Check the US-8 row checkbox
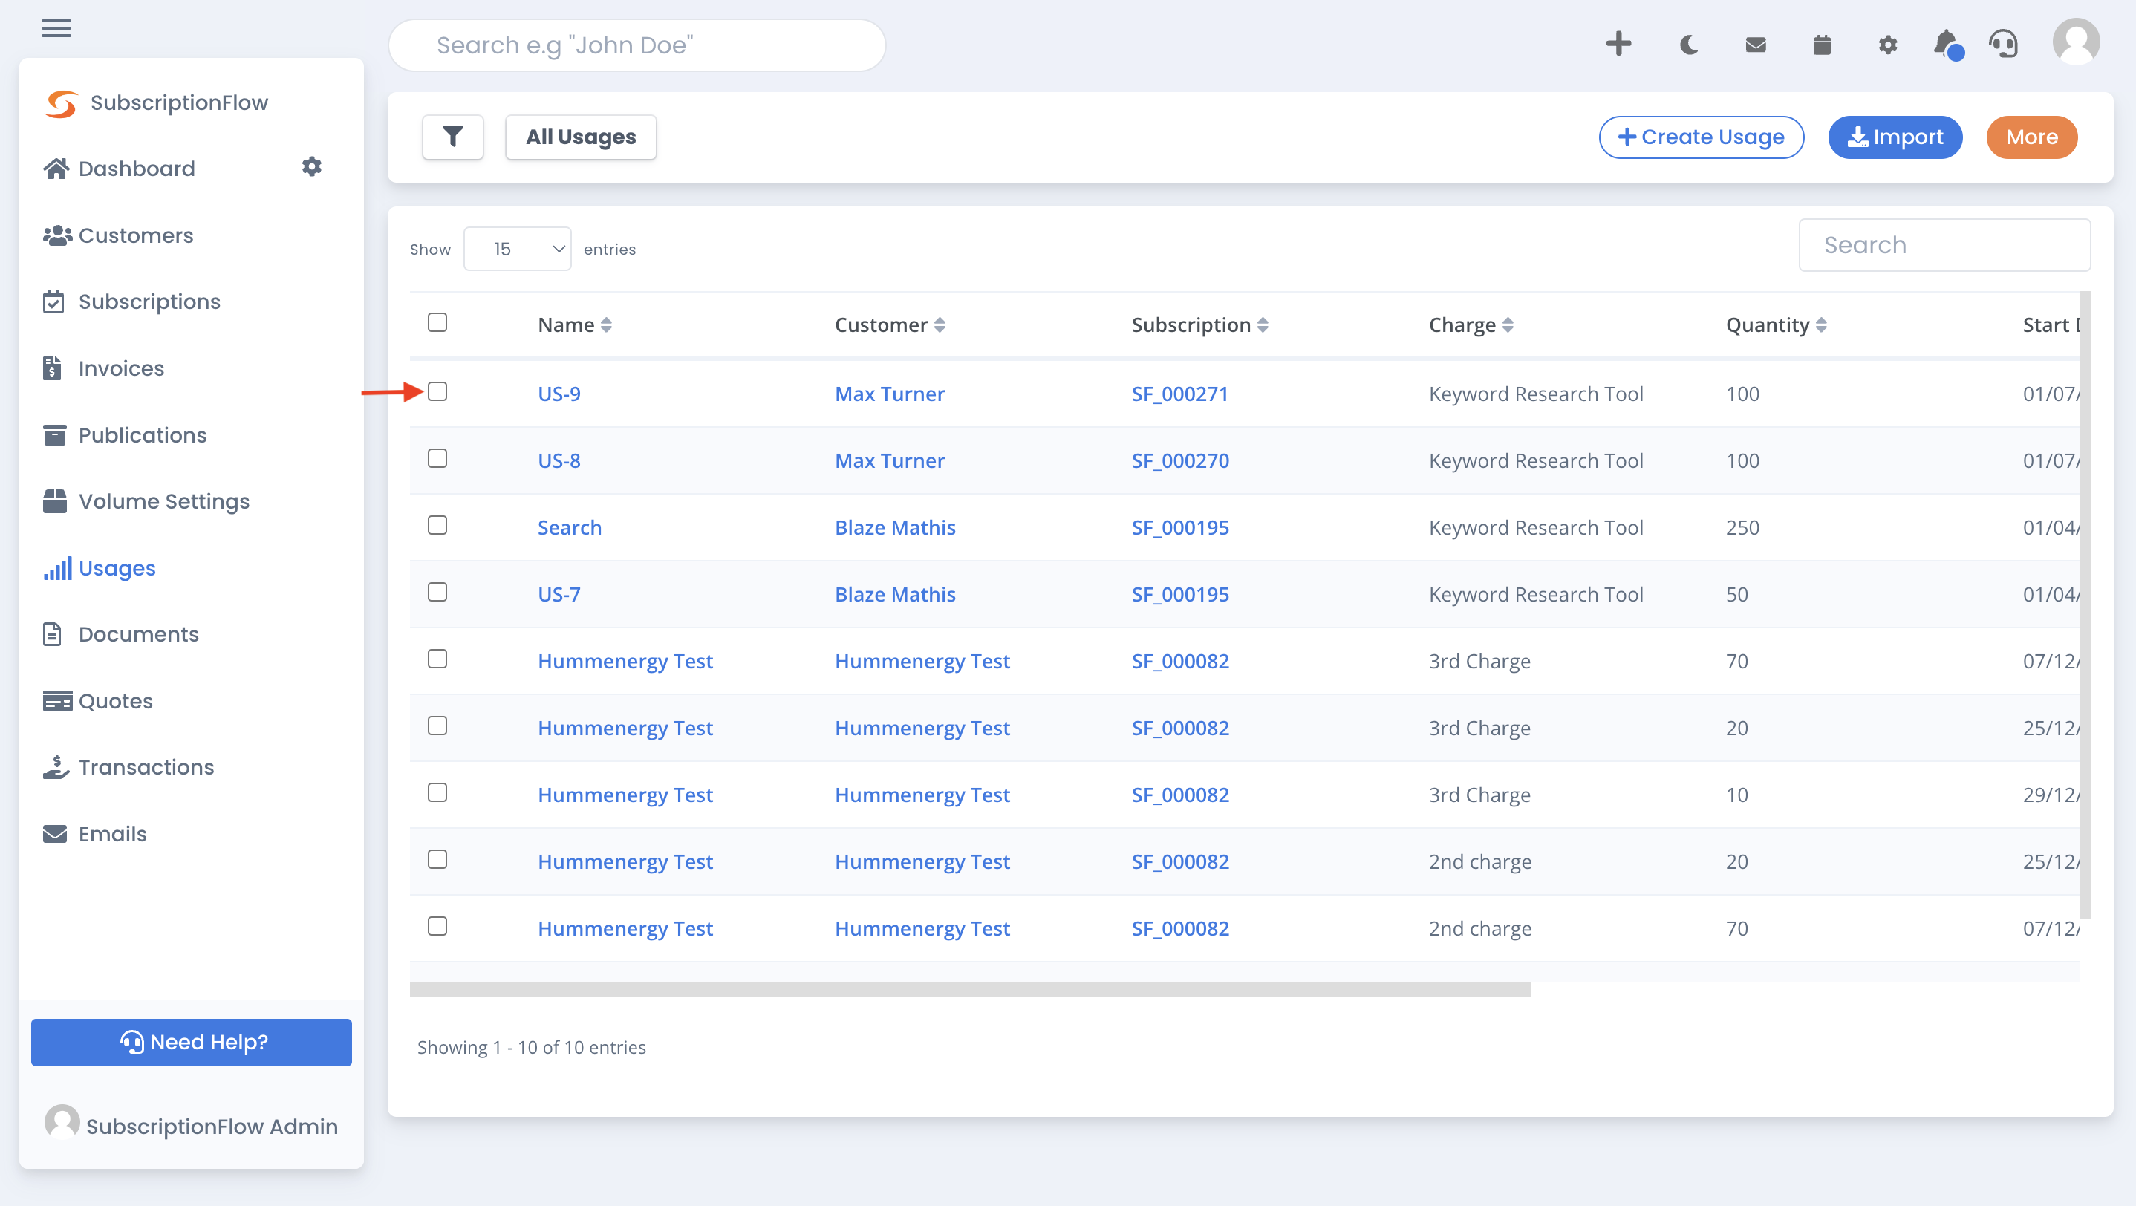This screenshot has width=2136, height=1206. [x=437, y=458]
